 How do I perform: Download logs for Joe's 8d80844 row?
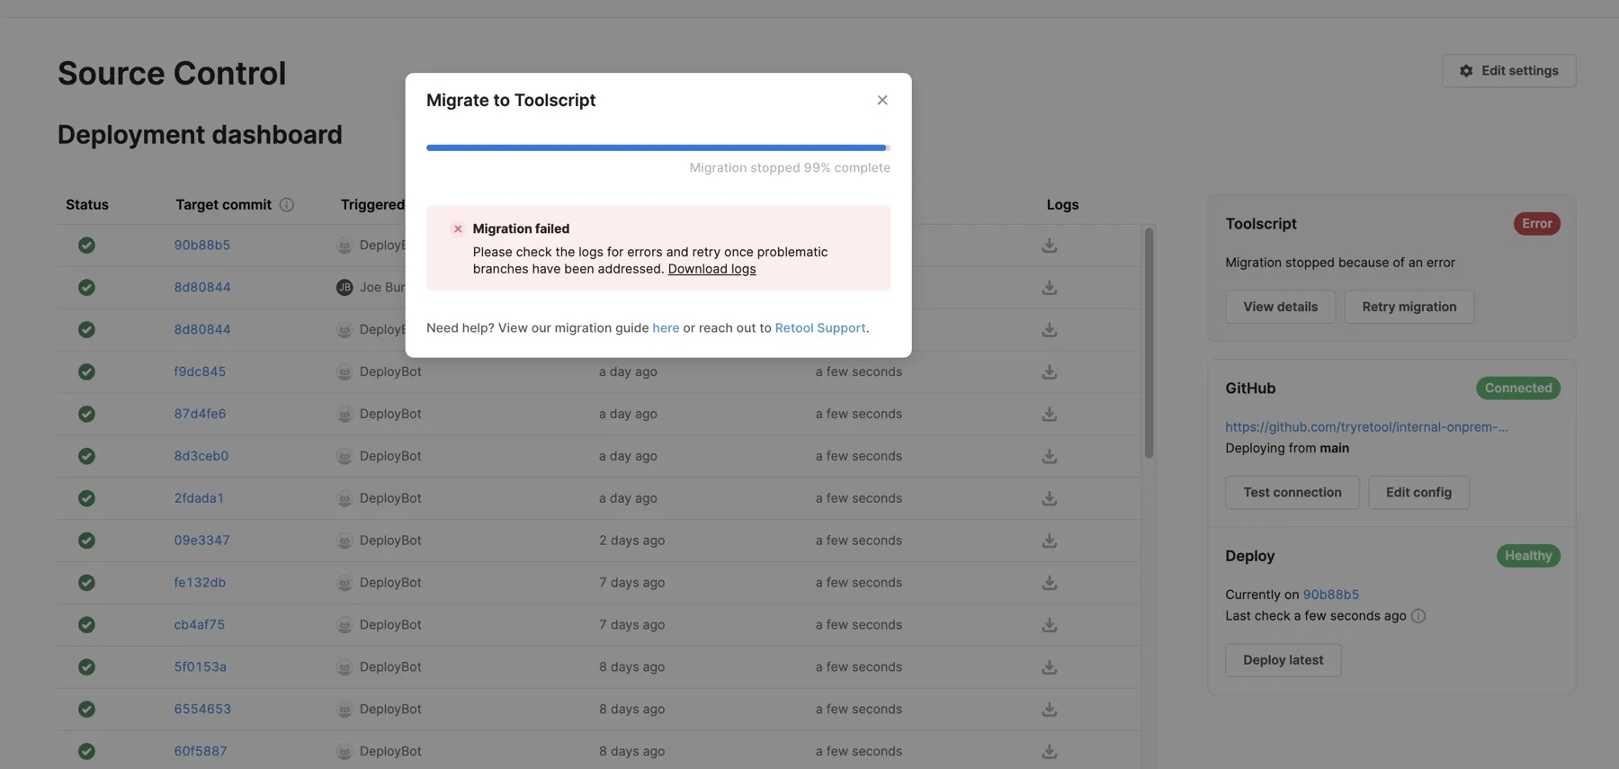coord(1050,287)
